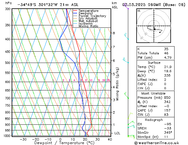Click the 700 pressure level label
Screen dimensions: 188x145
(x=8, y=98)
